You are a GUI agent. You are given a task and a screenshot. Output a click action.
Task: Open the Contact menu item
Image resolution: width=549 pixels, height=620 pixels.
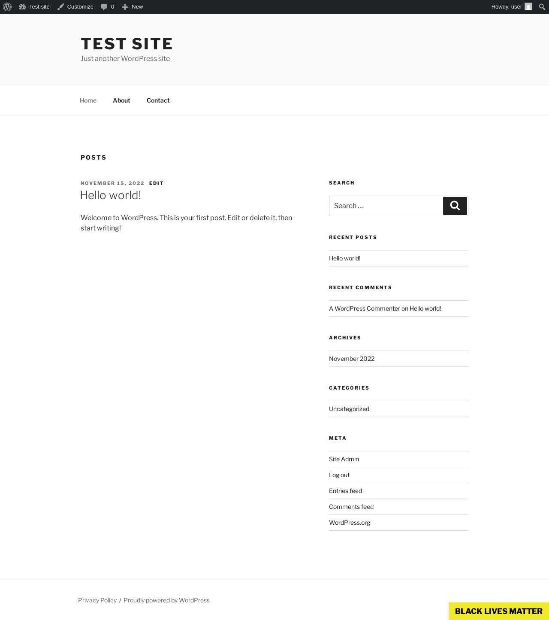[x=158, y=100]
